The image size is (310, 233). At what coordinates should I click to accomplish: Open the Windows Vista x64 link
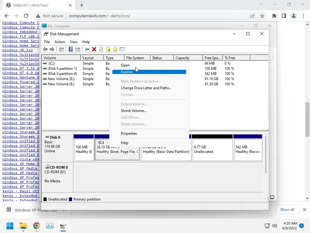pos(21,159)
